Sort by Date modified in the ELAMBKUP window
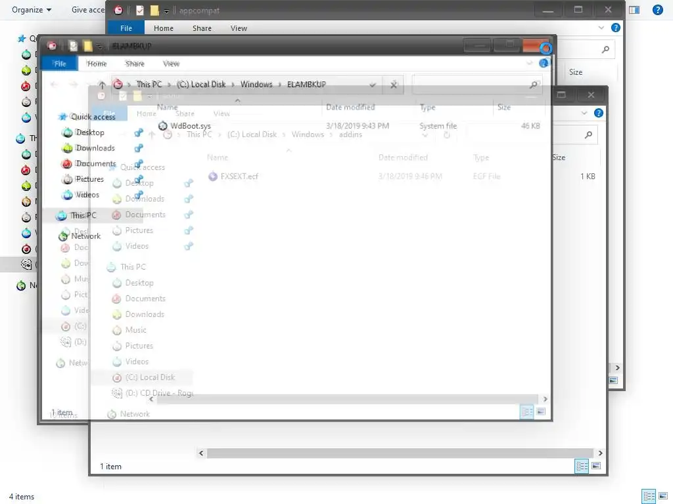This screenshot has width=673, height=504. tap(350, 107)
